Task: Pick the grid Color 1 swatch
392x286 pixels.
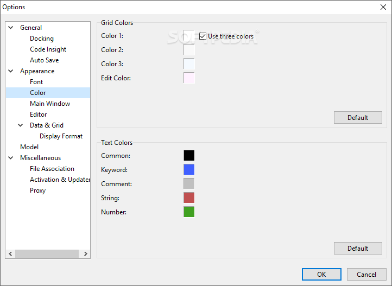Action: pyautogui.click(x=189, y=36)
